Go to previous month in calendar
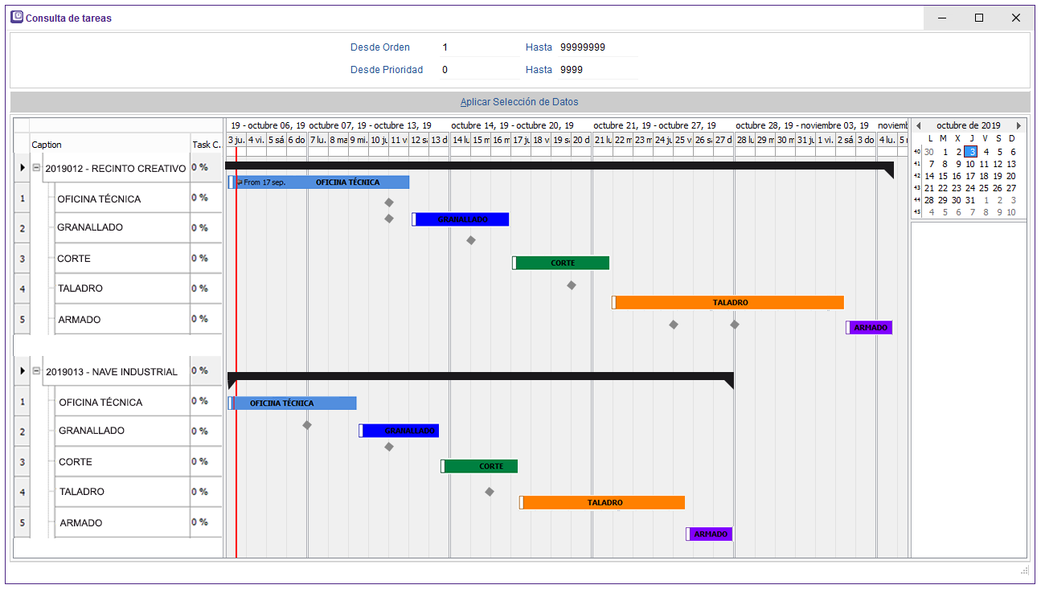This screenshot has width=1041, height=589. pos(919,125)
